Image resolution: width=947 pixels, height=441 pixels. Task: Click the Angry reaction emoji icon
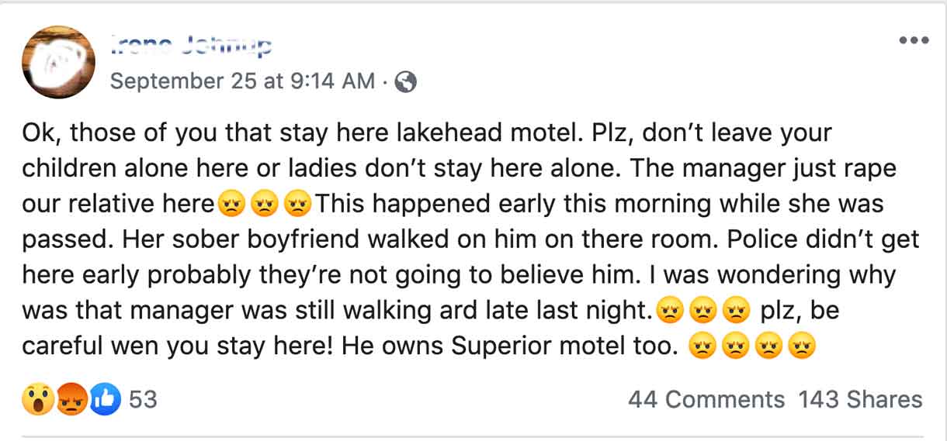point(71,400)
